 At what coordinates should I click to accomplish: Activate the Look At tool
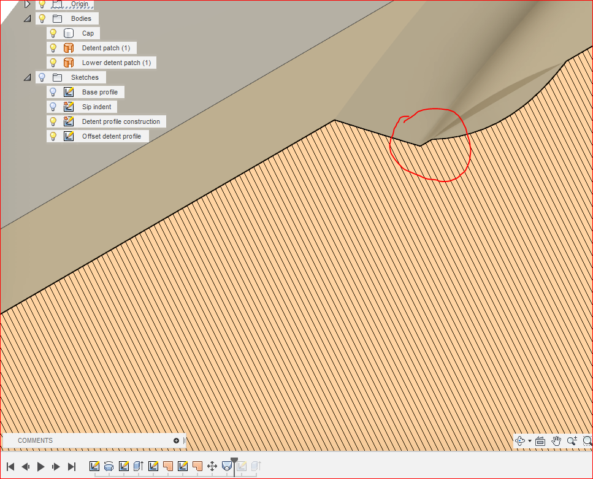coord(540,441)
